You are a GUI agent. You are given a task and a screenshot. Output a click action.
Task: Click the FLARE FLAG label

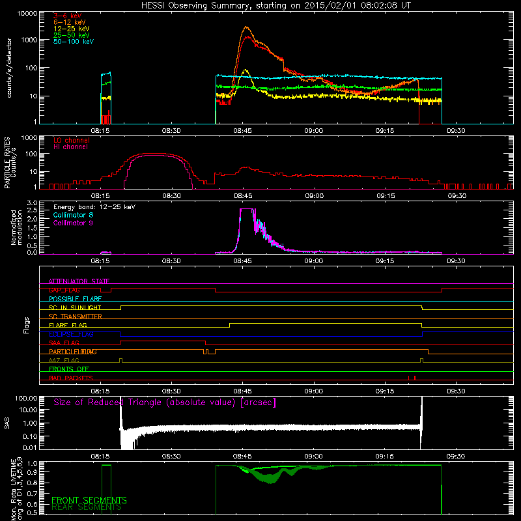68,325
